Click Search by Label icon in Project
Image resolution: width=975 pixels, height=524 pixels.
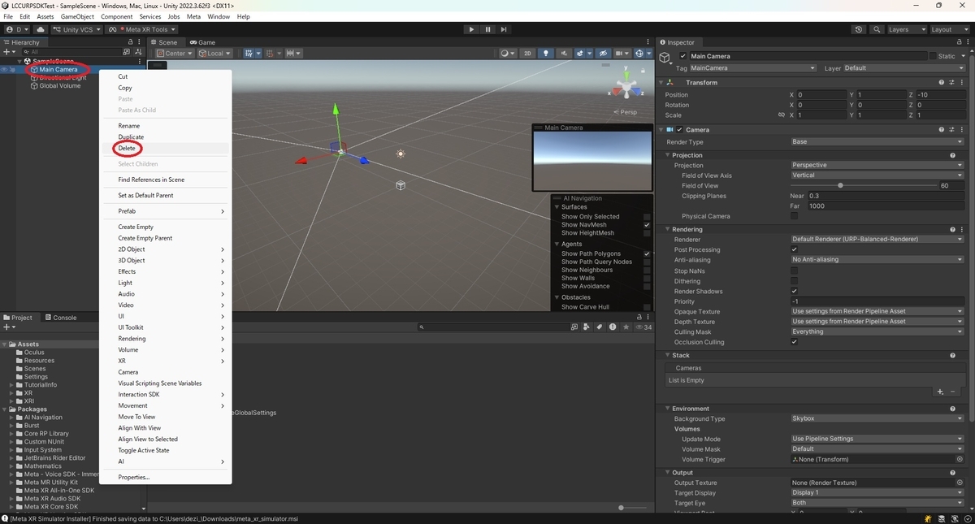point(600,327)
